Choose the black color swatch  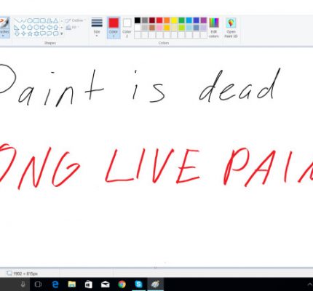[x=138, y=20]
